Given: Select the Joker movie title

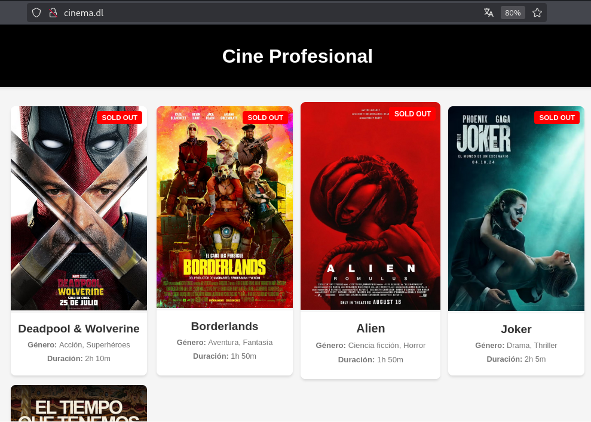Looking at the screenshot, I should [x=516, y=329].
